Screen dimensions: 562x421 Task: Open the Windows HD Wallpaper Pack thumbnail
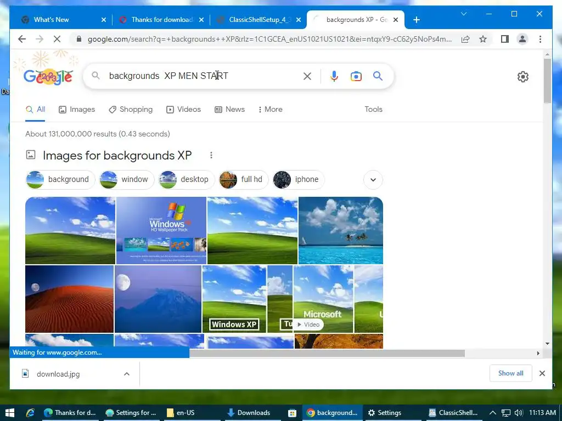click(161, 230)
